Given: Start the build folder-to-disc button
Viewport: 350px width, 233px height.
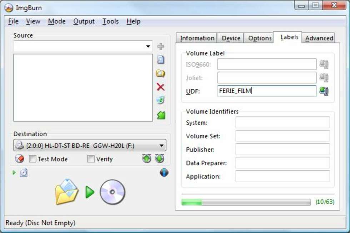Looking at the screenshot, I should click(x=90, y=192).
